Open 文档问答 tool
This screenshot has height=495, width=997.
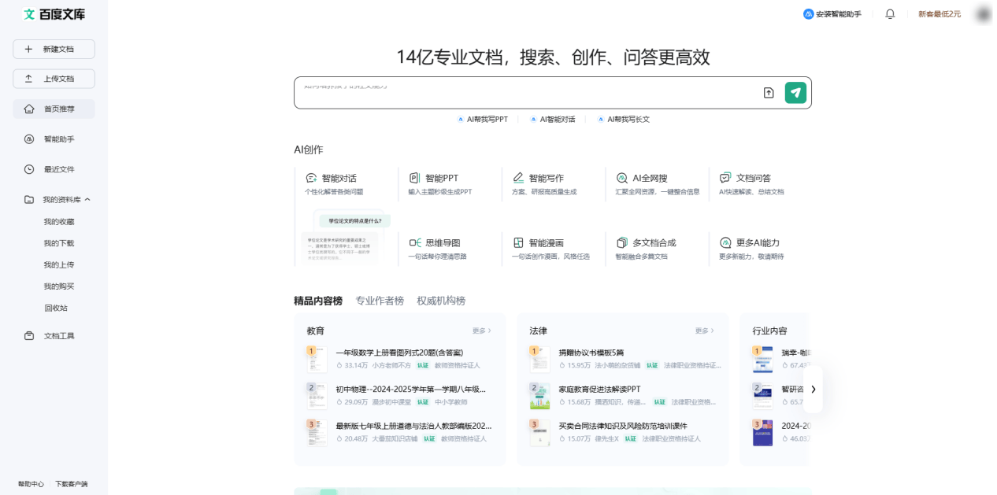pos(752,179)
